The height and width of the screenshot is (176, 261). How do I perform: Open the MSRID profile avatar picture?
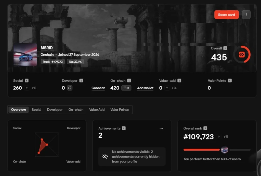click(x=25, y=55)
